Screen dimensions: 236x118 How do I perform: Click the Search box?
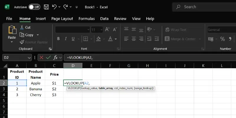pyautogui.click(x=204, y=7)
